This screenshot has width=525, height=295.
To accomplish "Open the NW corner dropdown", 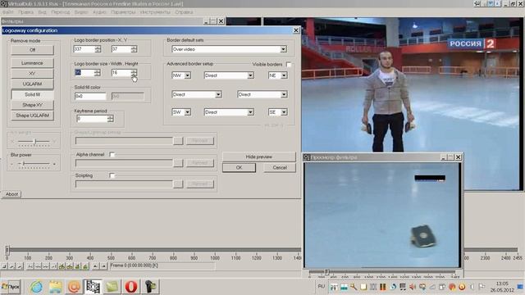I will [x=181, y=75].
